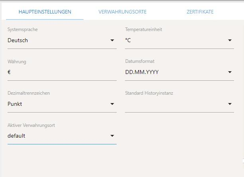Expand the Systemsprache dropdown arrow
Image resolution: width=244 pixels, height=177 pixels.
coord(112,40)
